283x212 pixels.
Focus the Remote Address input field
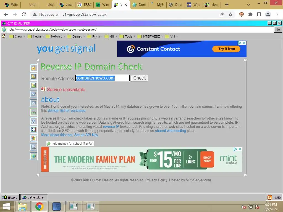[x=103, y=78]
